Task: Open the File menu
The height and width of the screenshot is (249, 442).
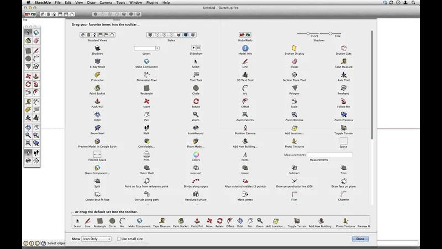Action: pos(57,3)
